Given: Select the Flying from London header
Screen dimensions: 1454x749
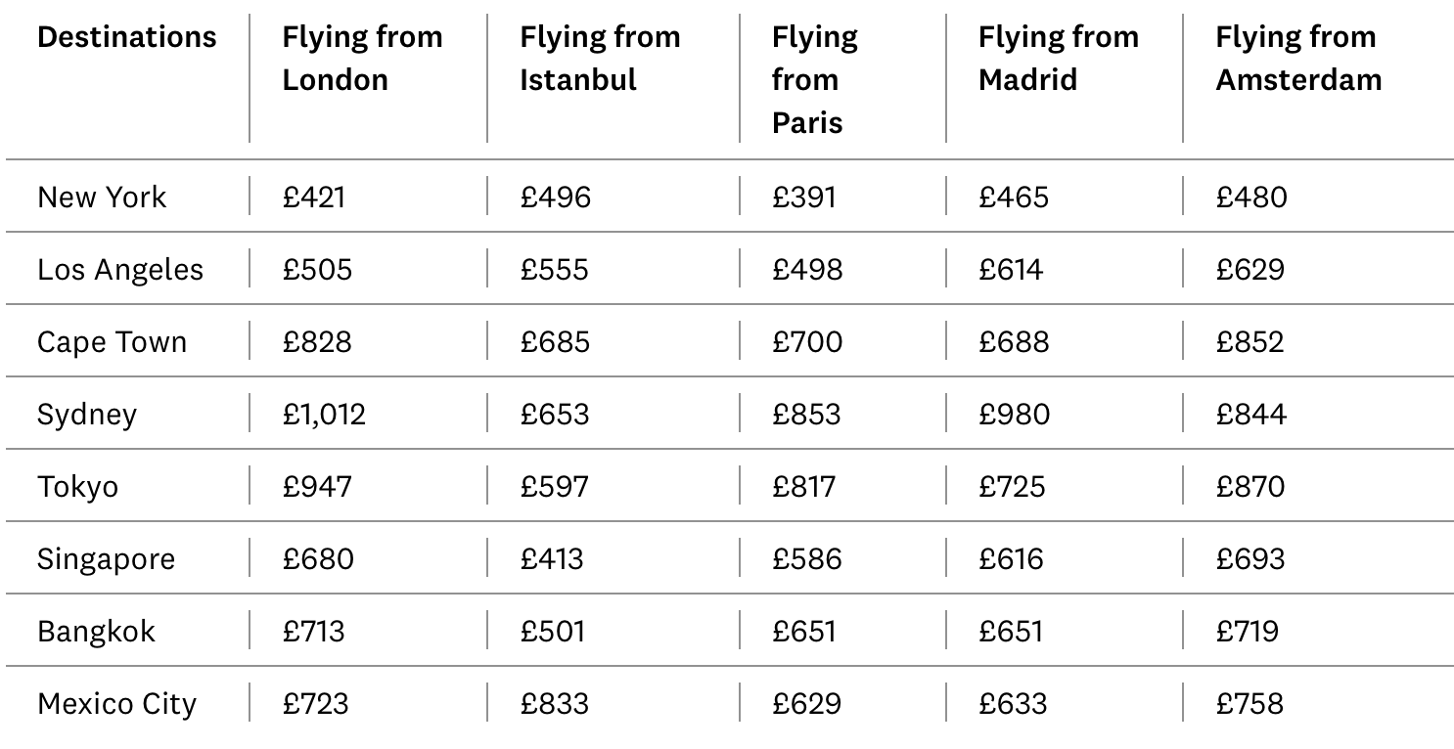Looking at the screenshot, I should (x=362, y=59).
